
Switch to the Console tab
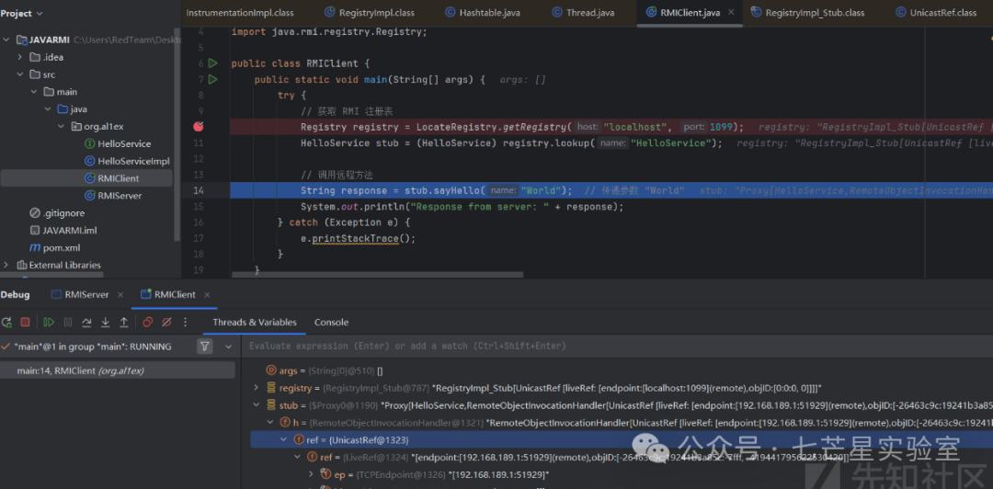click(331, 322)
